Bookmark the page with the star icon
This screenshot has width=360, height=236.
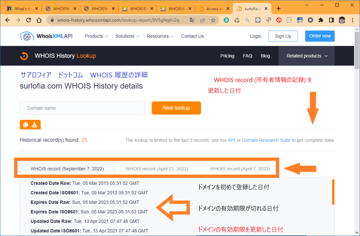click(213, 20)
